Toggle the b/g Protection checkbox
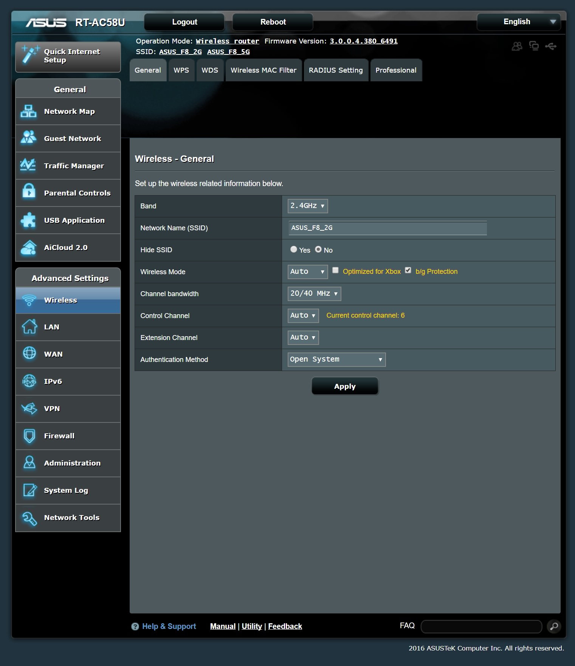This screenshot has height=666, width=575. coord(408,270)
